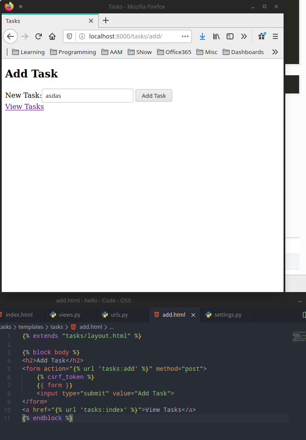The height and width of the screenshot is (440, 306).
Task: Open the Firefox home page
Action: (x=52, y=36)
